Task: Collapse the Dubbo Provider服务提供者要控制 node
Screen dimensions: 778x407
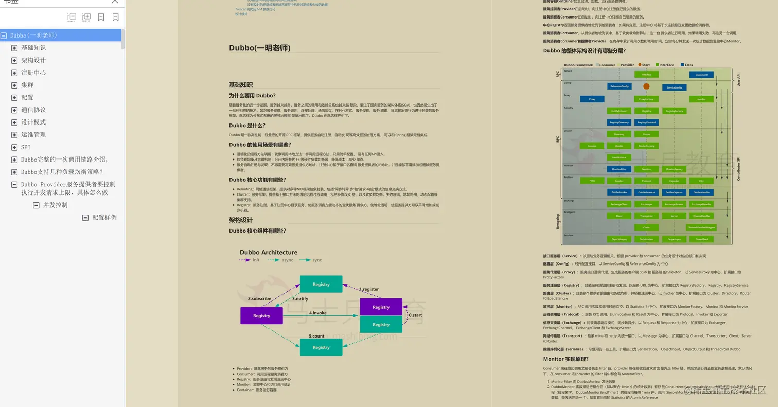Action: [x=14, y=184]
